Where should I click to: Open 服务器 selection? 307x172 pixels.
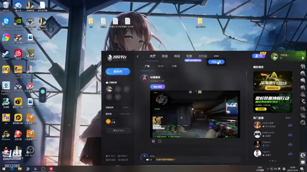(x=118, y=114)
